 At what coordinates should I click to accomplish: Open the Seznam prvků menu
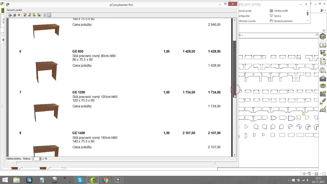pyautogui.click(x=14, y=10)
